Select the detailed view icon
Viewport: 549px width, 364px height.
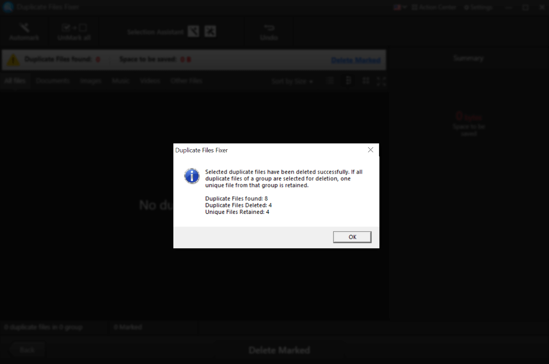click(348, 81)
